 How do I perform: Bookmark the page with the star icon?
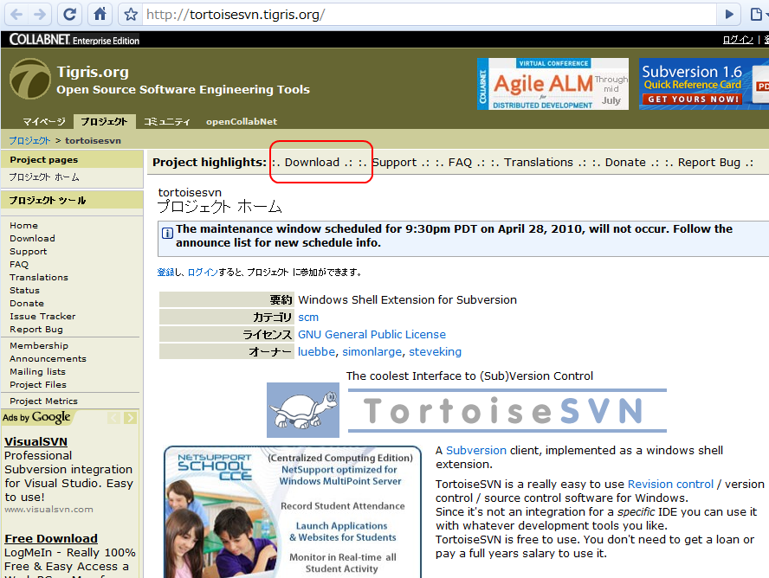tap(131, 14)
